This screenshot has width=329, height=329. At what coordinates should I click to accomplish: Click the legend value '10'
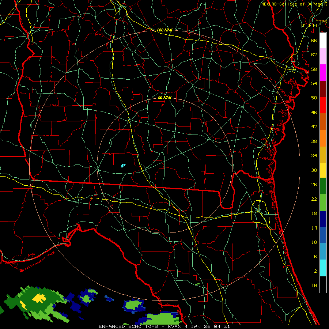[x=314, y=242]
